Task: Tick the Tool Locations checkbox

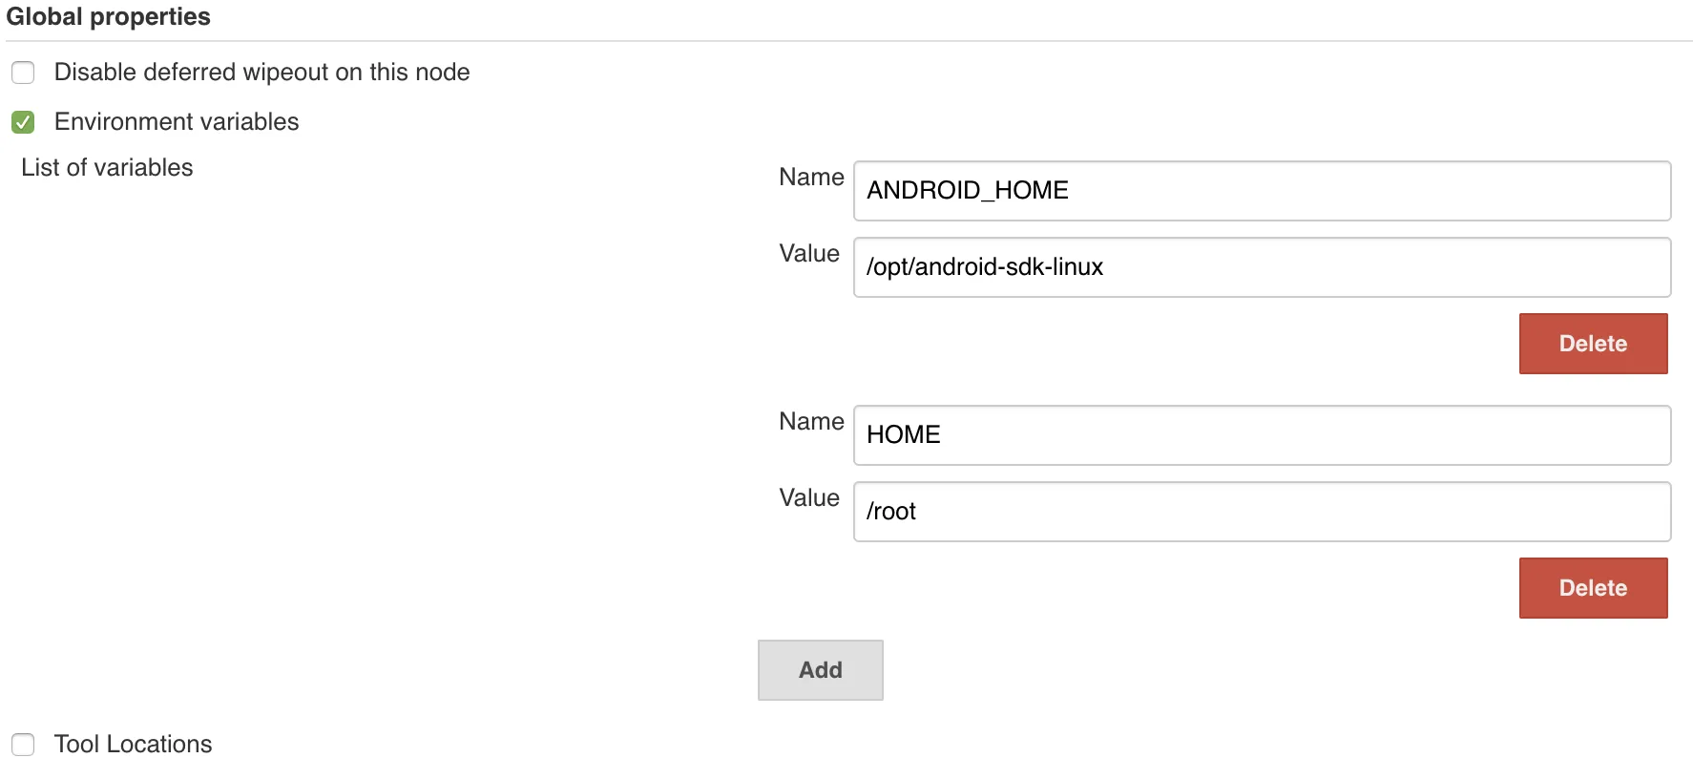Action: pos(23,745)
